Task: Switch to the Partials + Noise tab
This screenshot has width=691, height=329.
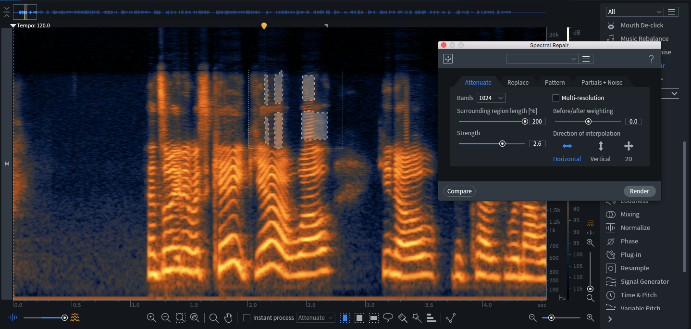Action: [602, 82]
